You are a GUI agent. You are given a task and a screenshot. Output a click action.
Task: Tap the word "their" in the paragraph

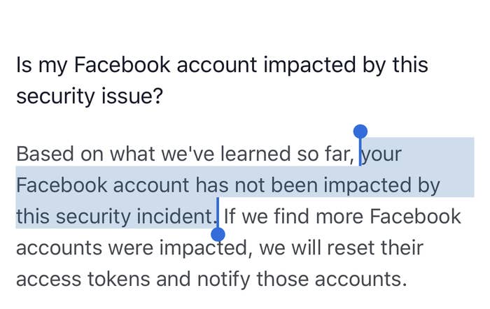[x=402, y=247]
